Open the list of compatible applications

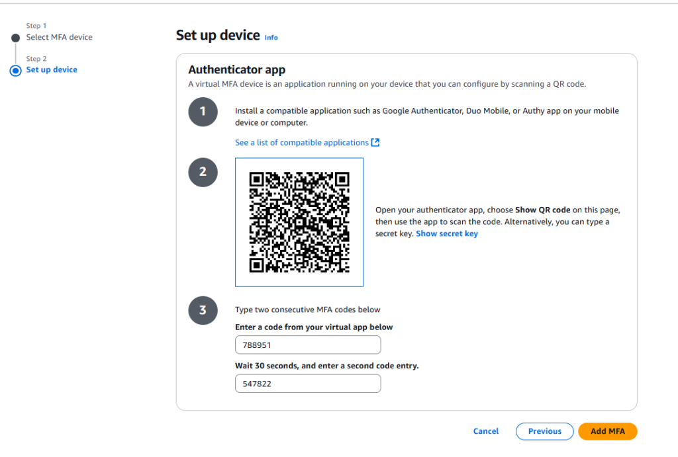coord(302,143)
